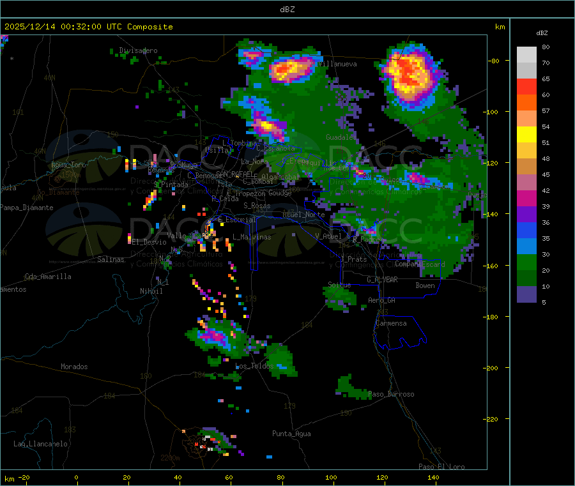Click the light blue 30-35 dBZ legend swatch
The height and width of the screenshot is (486, 575).
coord(526,247)
